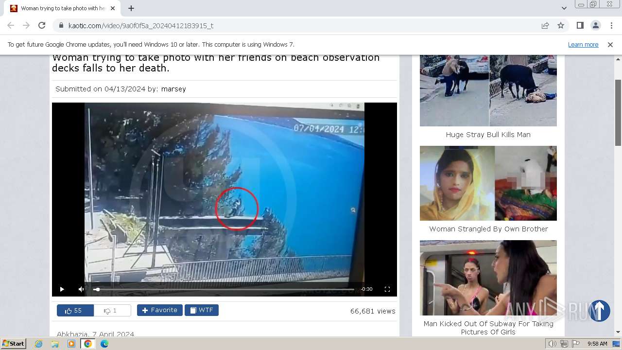Close the current kaotic tab
The image size is (622, 350).
113,8
